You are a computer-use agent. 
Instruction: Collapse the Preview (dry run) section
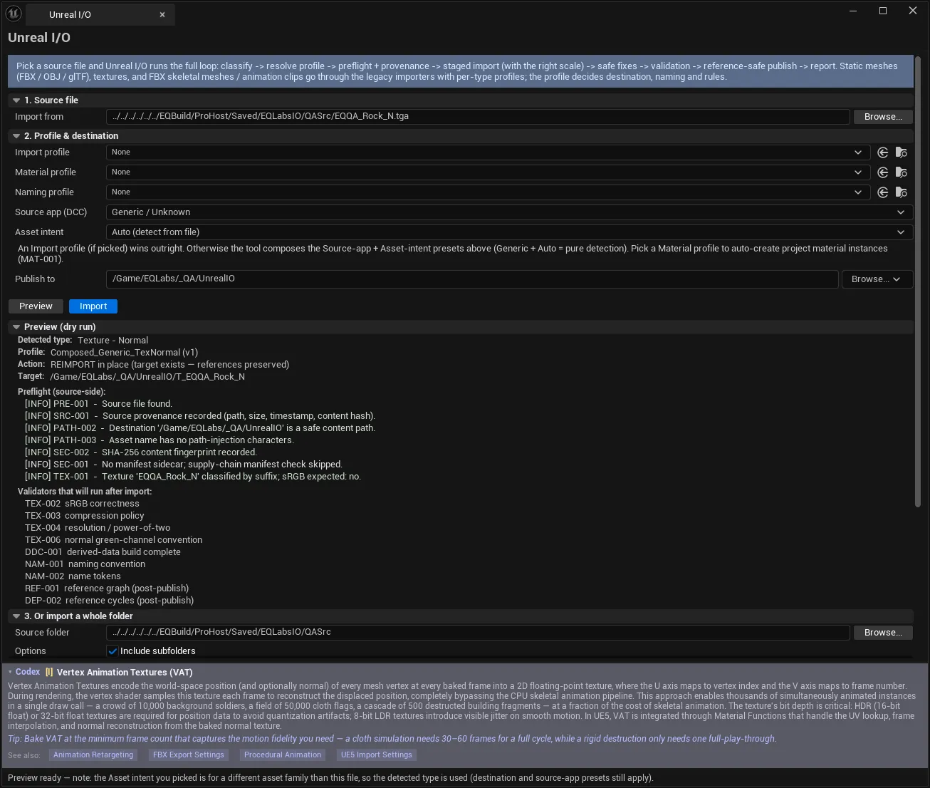(16, 327)
